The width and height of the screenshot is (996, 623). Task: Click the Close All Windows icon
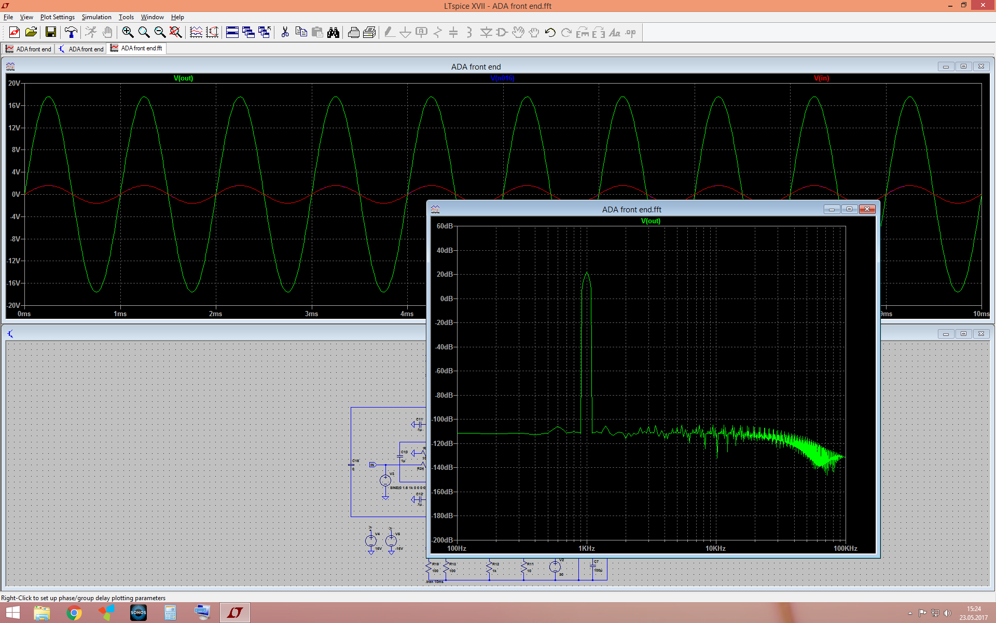coord(265,33)
